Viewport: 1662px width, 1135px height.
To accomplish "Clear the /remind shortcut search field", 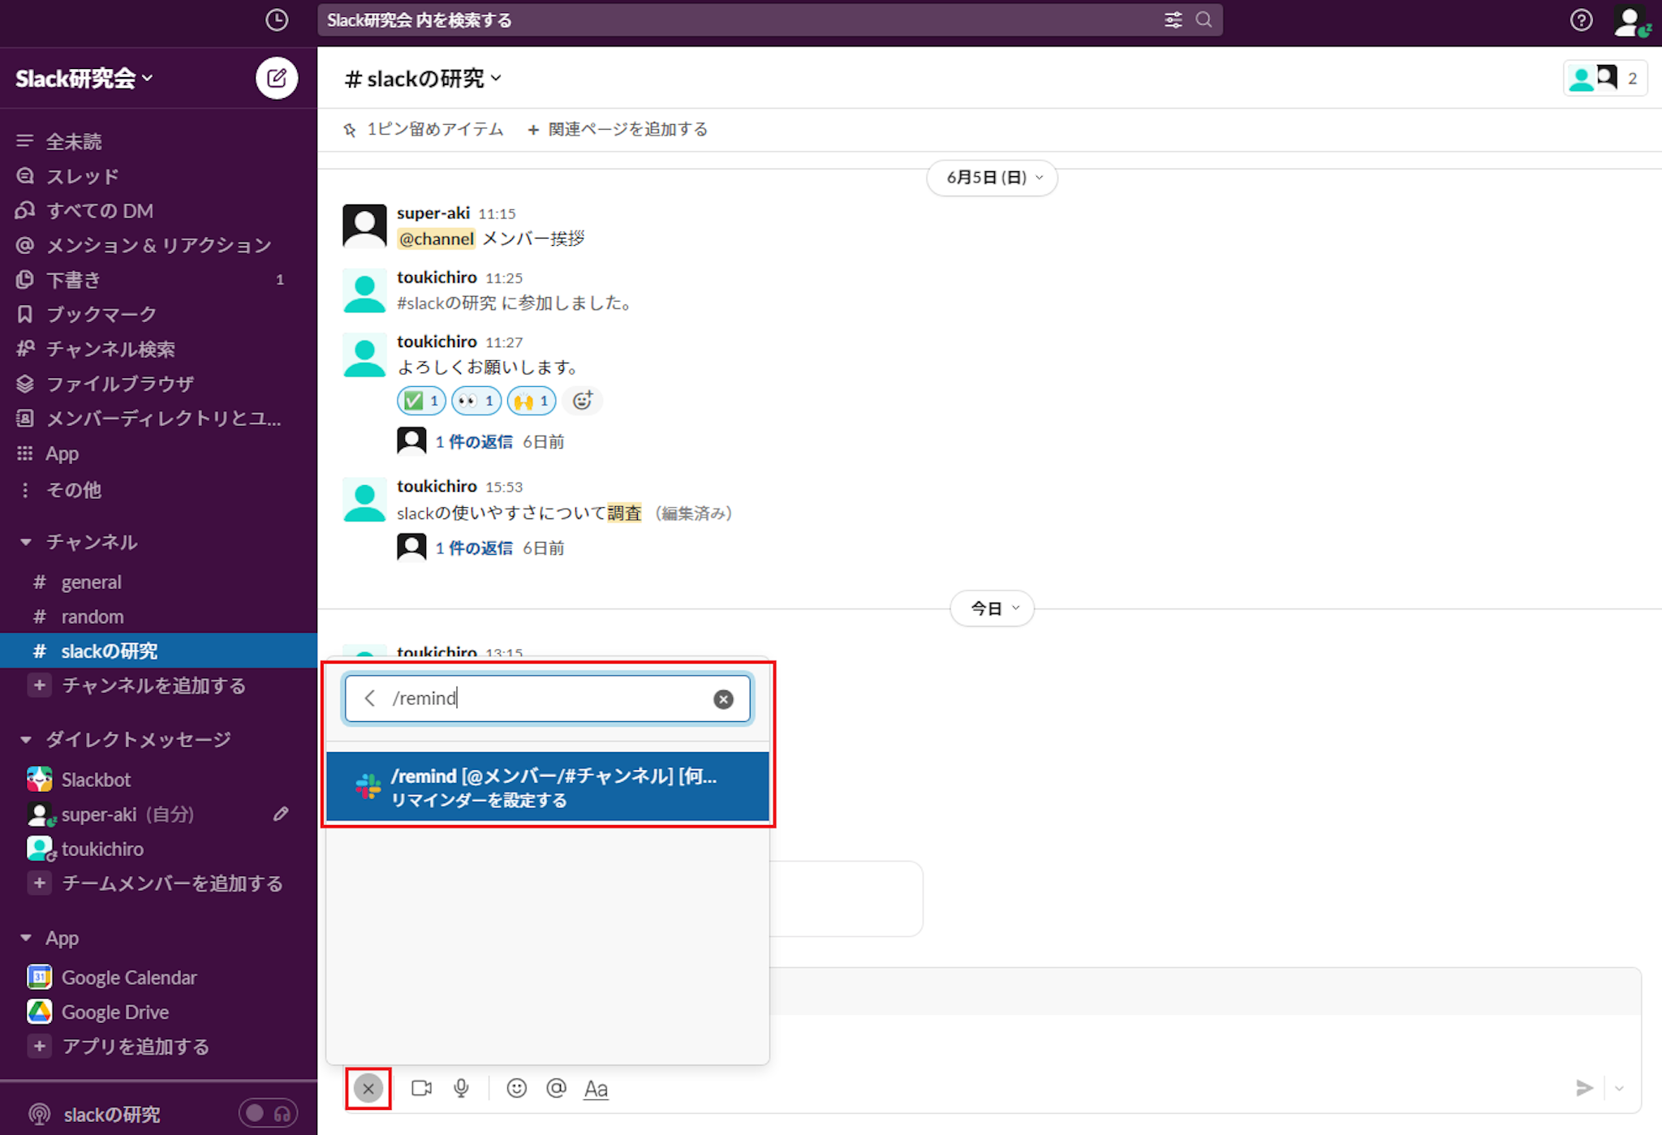I will tap(723, 699).
